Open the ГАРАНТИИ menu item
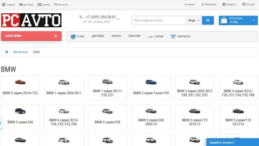This screenshot has height=146, width=259. click(x=134, y=36)
